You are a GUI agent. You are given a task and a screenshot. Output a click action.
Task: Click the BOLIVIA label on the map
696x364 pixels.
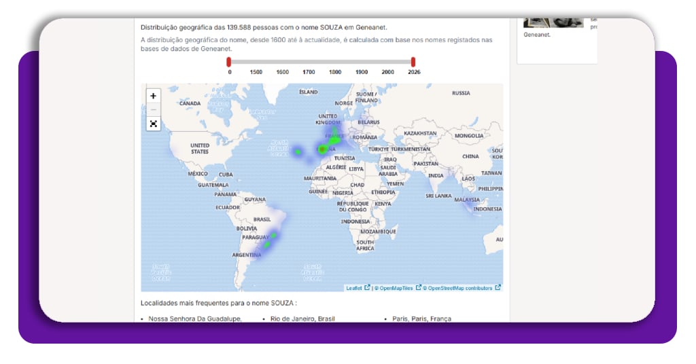click(246, 229)
